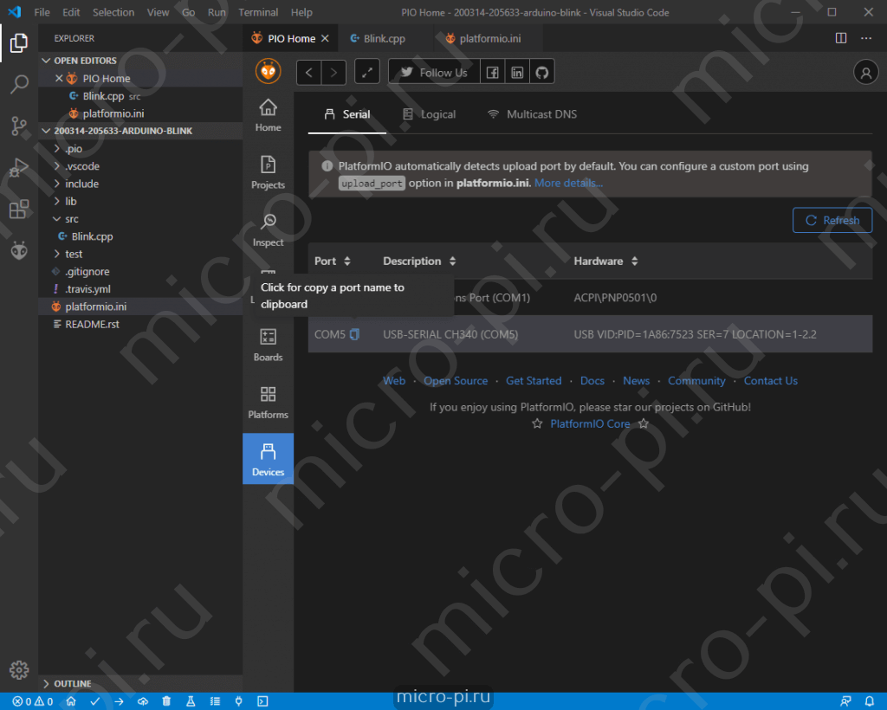Open the PlatformIO alien-head extension icon

[18, 250]
